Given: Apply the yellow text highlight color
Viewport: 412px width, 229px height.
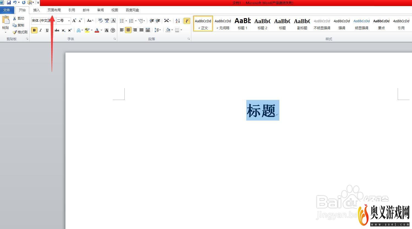Looking at the screenshot, I should pyautogui.click(x=87, y=30).
